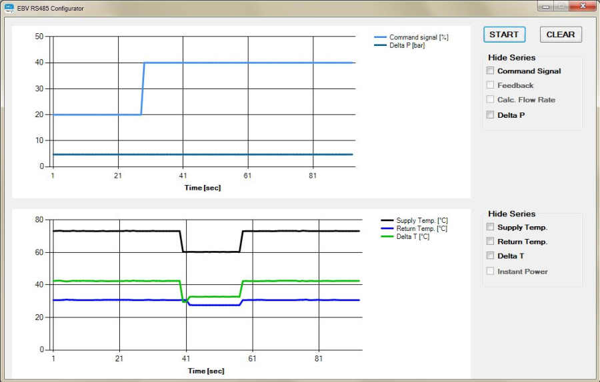This screenshot has height=382, width=600.
Task: Click the EBV RS485 Configurator window title
Action: pyautogui.click(x=51, y=7)
